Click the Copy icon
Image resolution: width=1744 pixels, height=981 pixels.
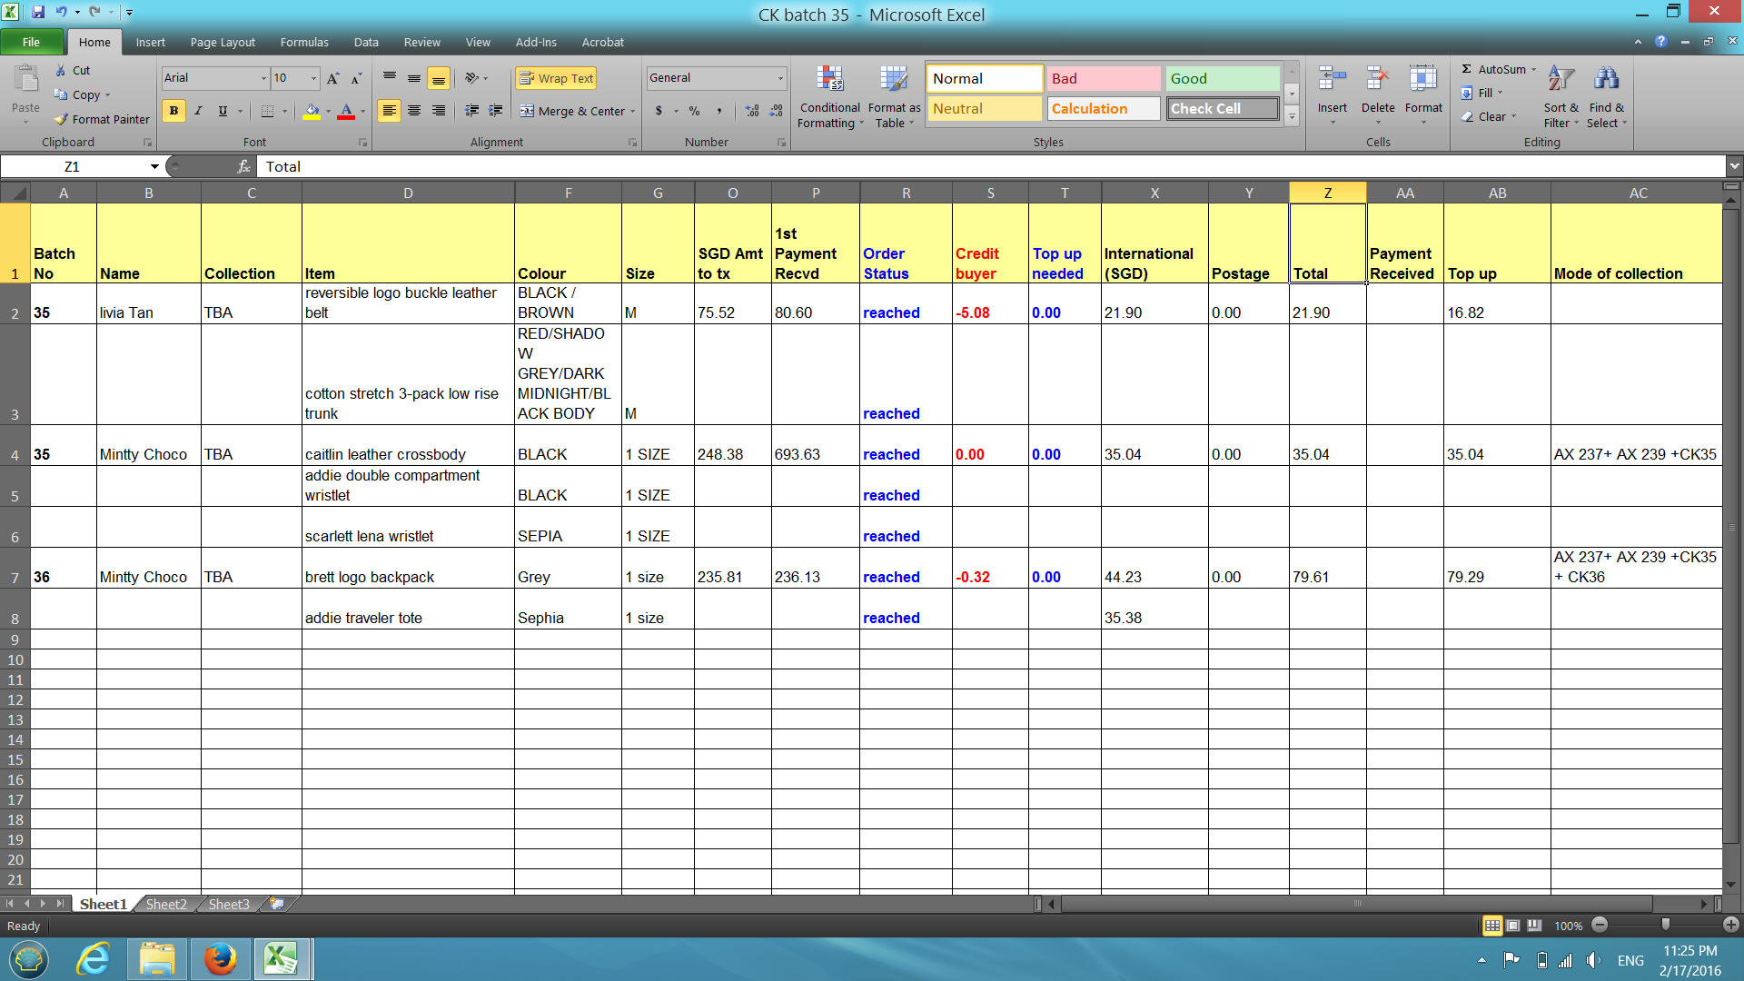pos(61,94)
